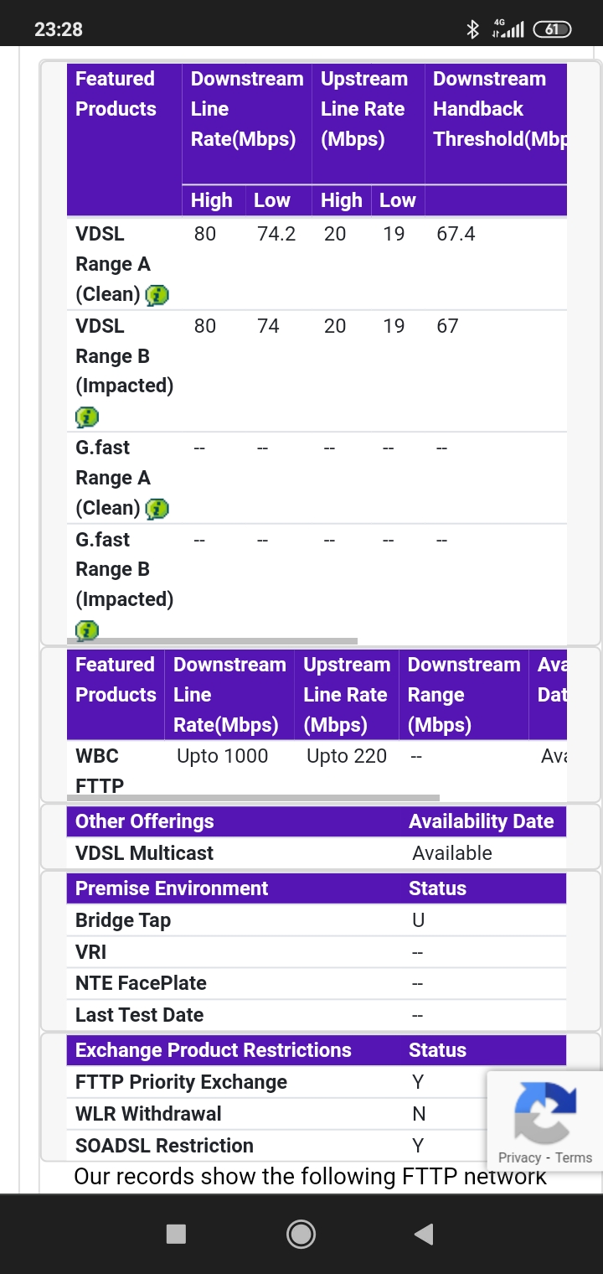The height and width of the screenshot is (1274, 603).
Task: Open the Privacy link
Action: [x=520, y=1157]
